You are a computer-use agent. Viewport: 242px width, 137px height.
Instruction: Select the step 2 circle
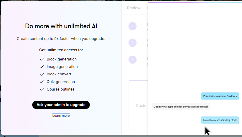(132, 43)
